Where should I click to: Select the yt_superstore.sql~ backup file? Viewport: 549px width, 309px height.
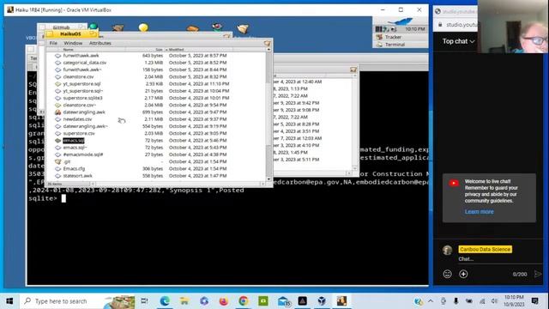point(83,91)
